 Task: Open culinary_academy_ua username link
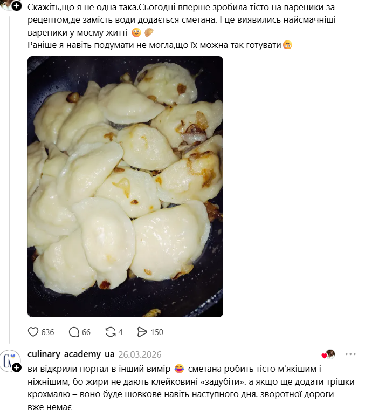point(71,354)
